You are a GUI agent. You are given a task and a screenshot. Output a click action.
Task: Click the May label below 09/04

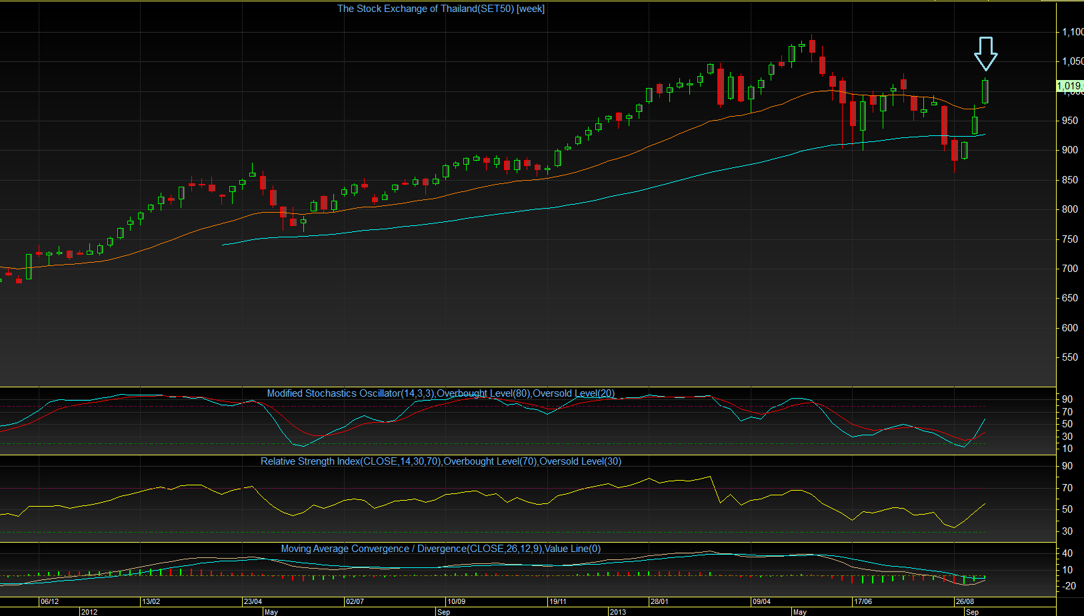click(x=800, y=612)
